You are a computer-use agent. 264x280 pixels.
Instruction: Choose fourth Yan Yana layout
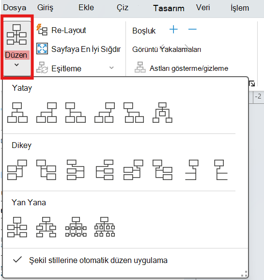[x=105, y=227]
